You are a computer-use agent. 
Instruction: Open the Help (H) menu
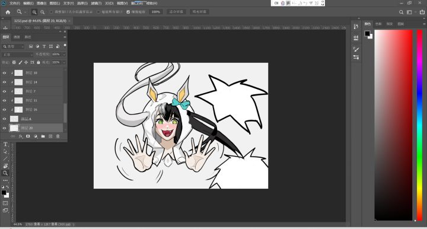(152, 4)
